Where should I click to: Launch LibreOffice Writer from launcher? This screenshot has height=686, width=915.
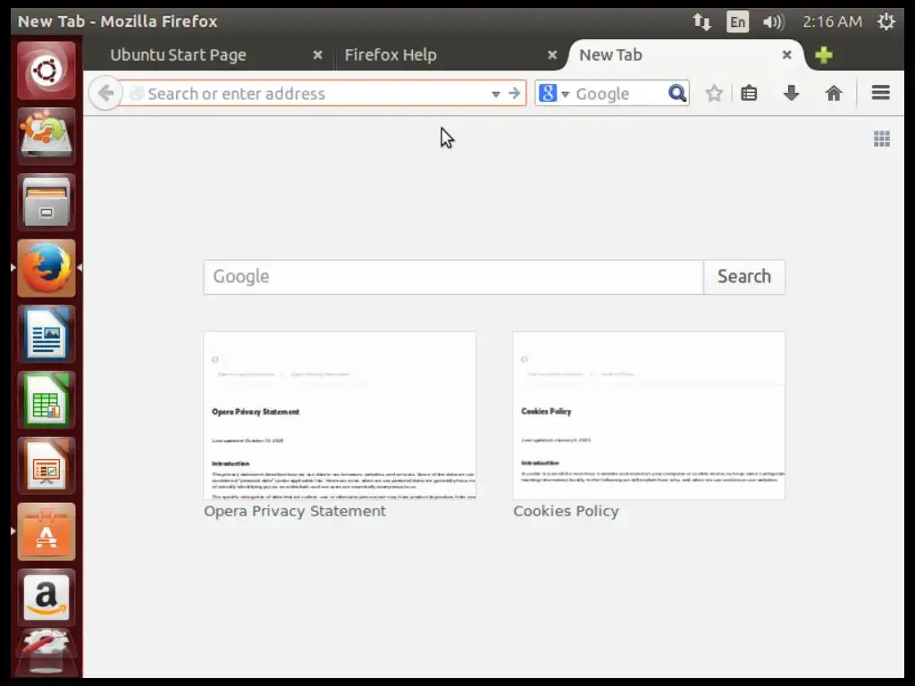coord(46,334)
